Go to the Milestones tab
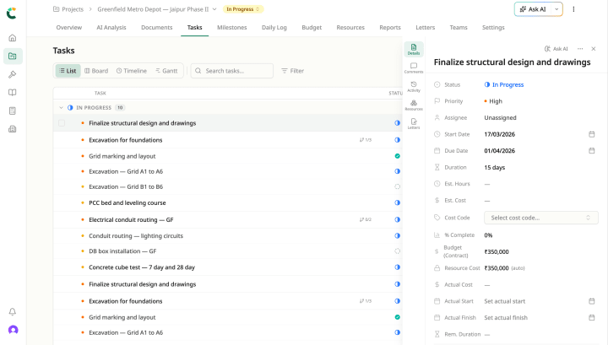Image resolution: width=608 pixels, height=345 pixels. click(232, 28)
